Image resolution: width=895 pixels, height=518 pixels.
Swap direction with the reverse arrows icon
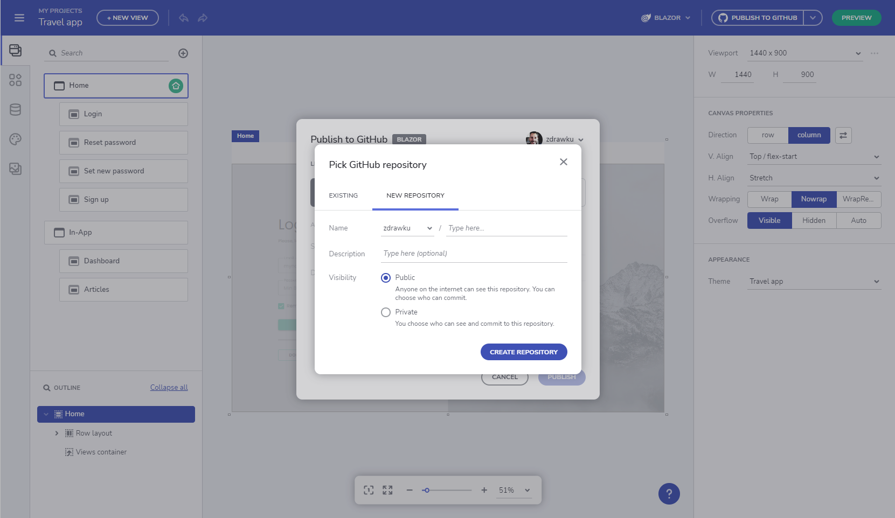coord(843,135)
